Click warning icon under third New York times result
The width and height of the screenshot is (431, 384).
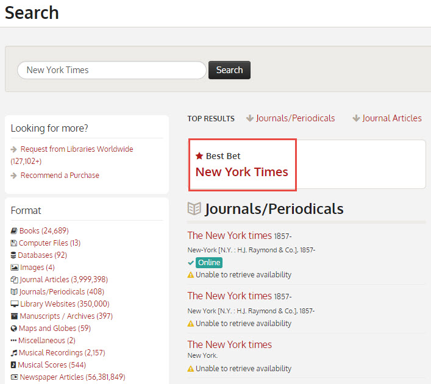pyautogui.click(x=190, y=369)
